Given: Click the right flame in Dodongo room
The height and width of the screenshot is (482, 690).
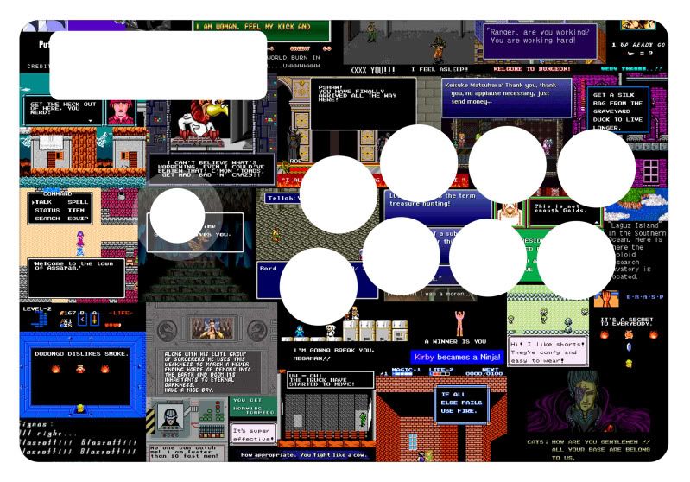Looking at the screenshot, I should pos(104,369).
